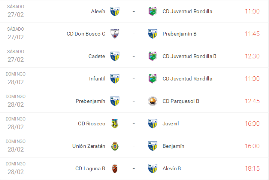
Task: Click the CD Don Bosco C crest
Action: click(115, 34)
